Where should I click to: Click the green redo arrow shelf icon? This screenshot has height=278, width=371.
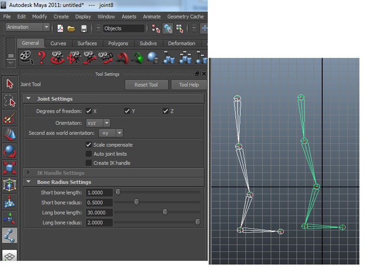(x=138, y=58)
